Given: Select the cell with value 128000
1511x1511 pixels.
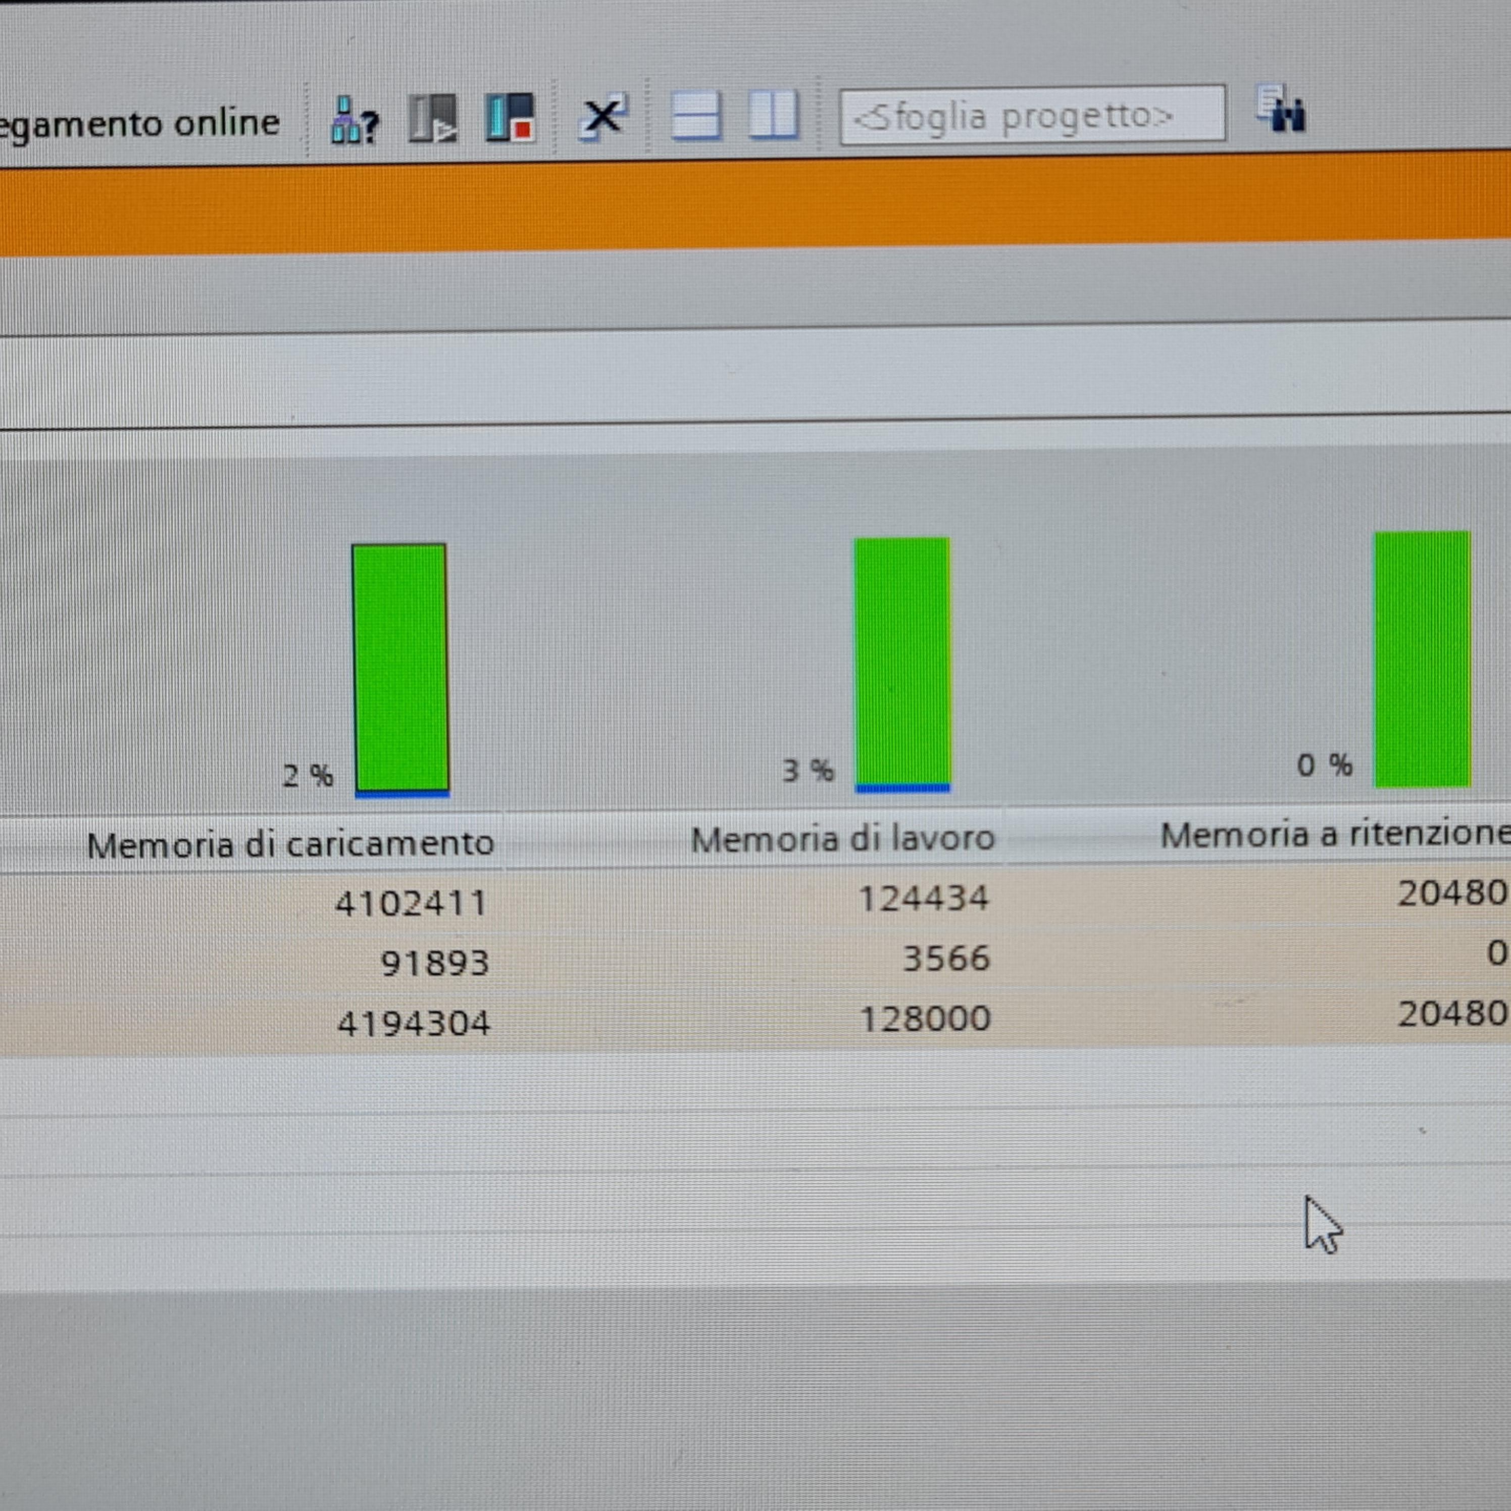Looking at the screenshot, I should click(925, 1018).
